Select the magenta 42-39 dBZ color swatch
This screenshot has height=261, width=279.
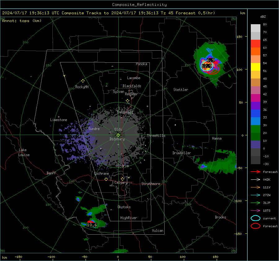click(255, 98)
